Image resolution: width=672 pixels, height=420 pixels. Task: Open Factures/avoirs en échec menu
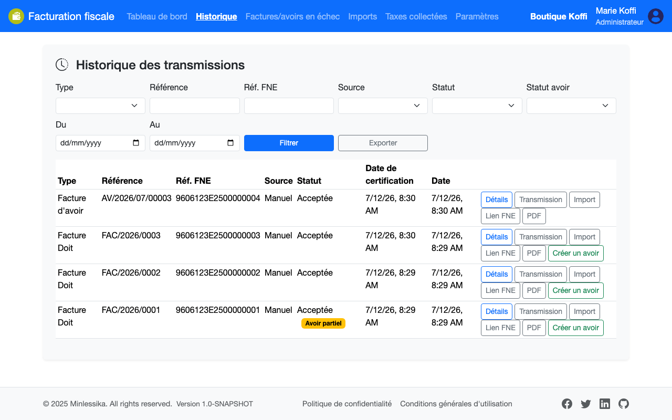292,16
